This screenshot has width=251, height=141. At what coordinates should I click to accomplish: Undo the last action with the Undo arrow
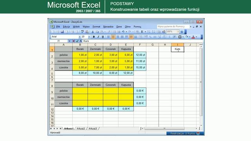click(123, 32)
